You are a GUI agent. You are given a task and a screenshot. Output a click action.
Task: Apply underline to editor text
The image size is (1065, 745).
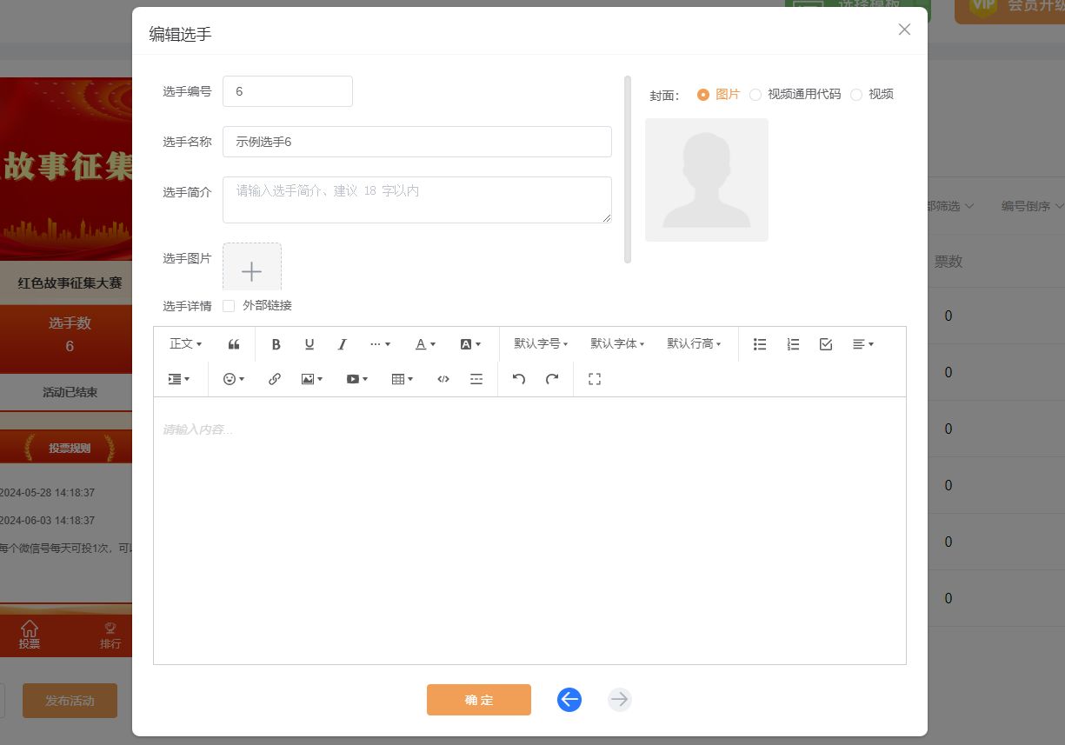pyautogui.click(x=309, y=343)
